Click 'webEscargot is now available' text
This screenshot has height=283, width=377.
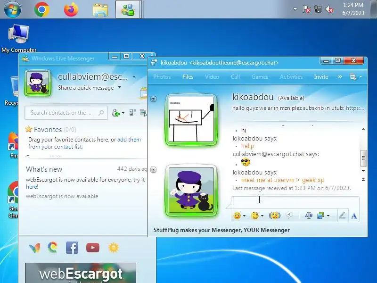pyautogui.click(x=62, y=196)
